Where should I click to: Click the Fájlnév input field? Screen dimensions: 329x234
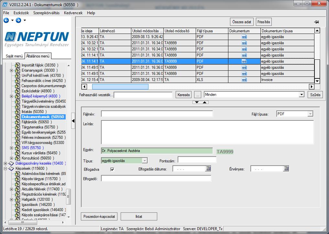click(157, 114)
